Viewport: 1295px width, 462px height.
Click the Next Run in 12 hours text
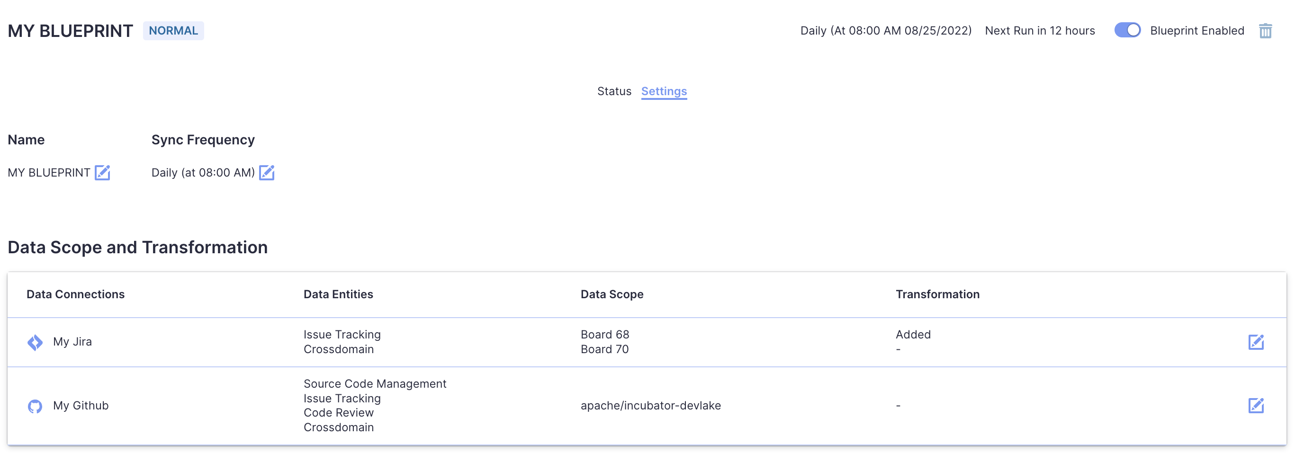[x=1040, y=31]
